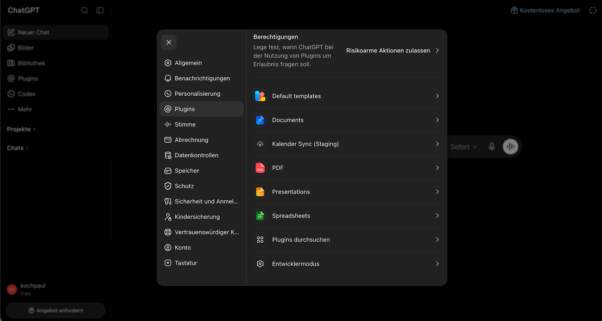Image resolution: width=602 pixels, height=321 pixels.
Task: Click the blue Documents icon
Action: click(x=260, y=120)
